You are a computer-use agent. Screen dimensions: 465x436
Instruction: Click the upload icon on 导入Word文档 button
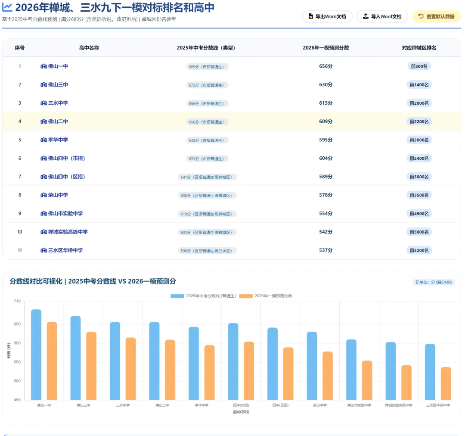coord(366,16)
